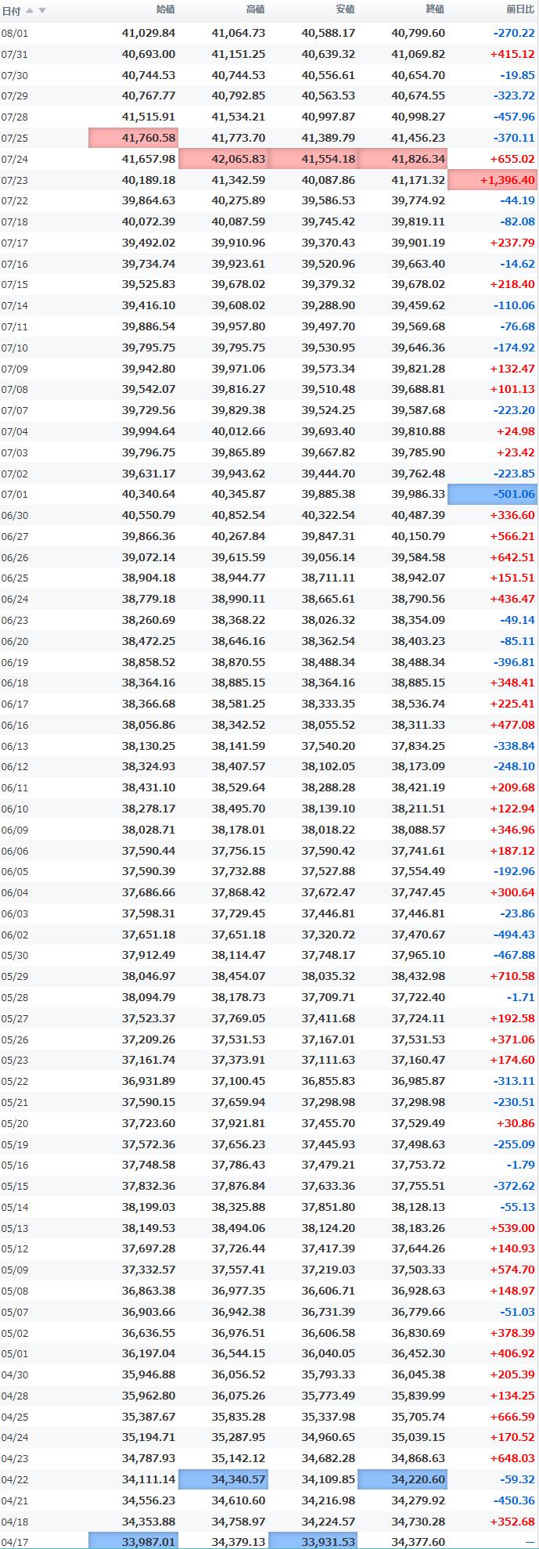Viewport: 539px width, 1549px height.
Task: Select the highlighted high value 42,065.83
Action: pos(224,159)
